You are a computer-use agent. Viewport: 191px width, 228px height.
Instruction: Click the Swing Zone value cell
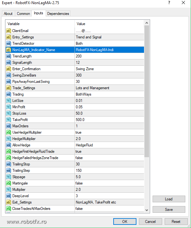(109, 69)
